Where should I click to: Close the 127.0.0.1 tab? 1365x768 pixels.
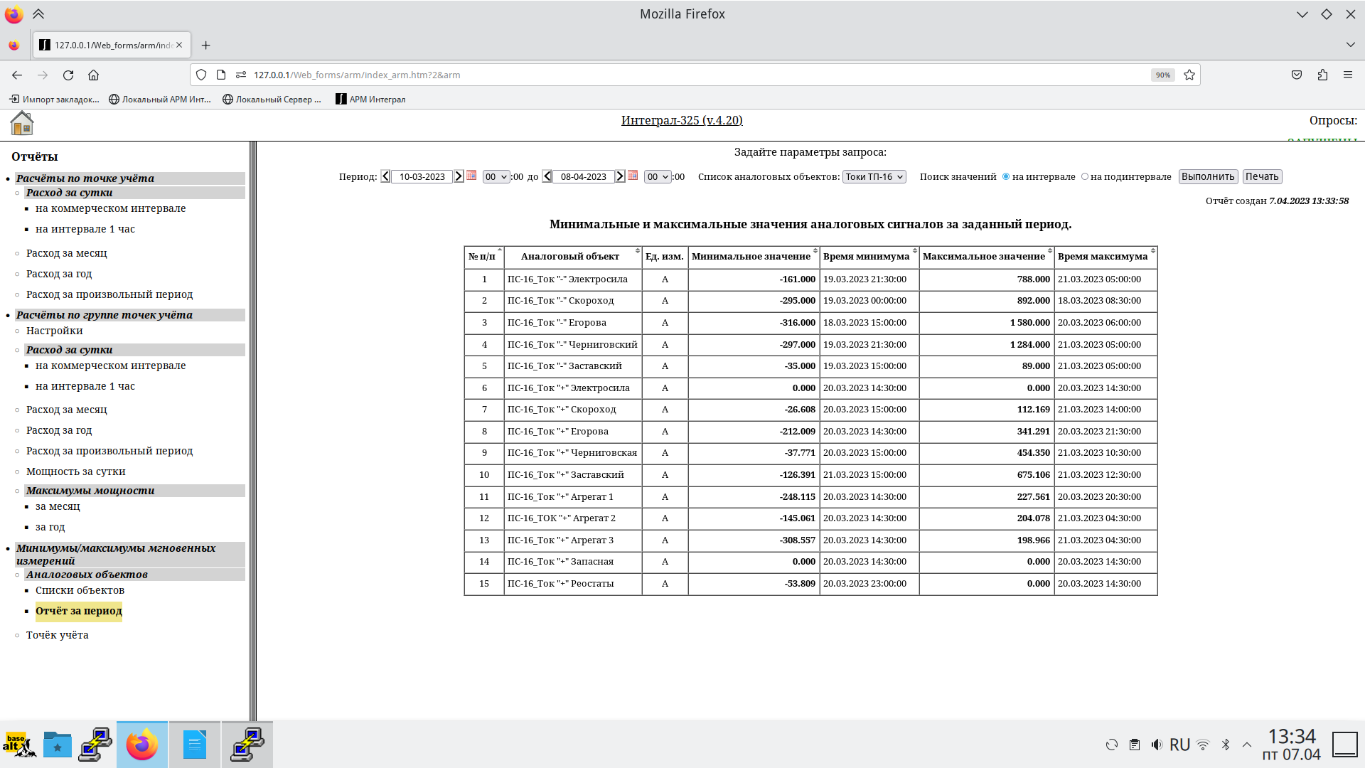(x=179, y=45)
